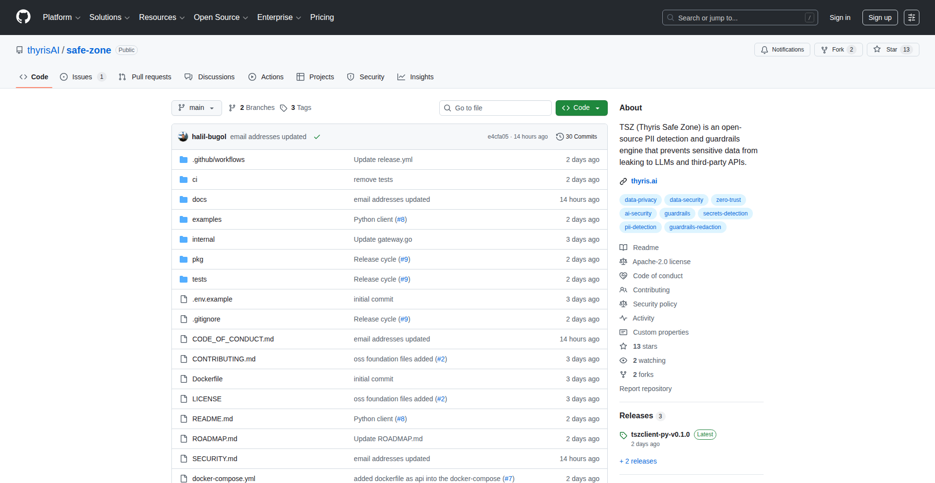Screen dimensions: 935x483
Task: Click the halil-bugol avatar image
Action: click(x=183, y=137)
